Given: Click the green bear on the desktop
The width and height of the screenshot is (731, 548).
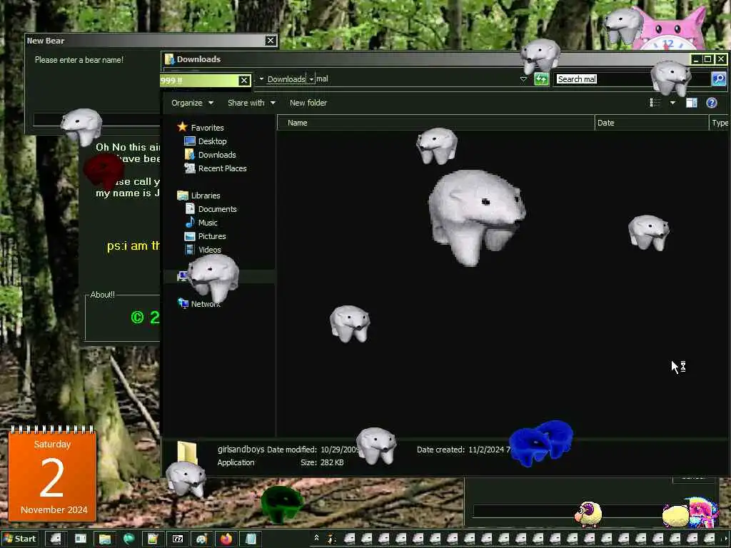Looking at the screenshot, I should point(282,504).
